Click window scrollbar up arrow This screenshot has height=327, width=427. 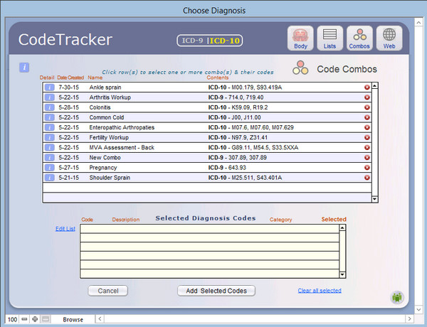pyautogui.click(x=418, y=23)
